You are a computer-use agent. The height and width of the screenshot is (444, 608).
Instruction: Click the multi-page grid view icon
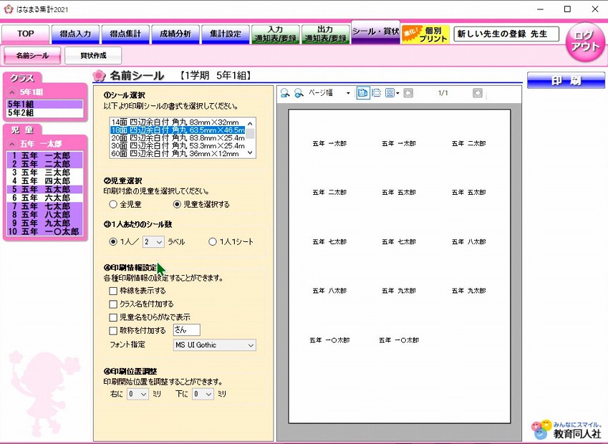[x=390, y=93]
